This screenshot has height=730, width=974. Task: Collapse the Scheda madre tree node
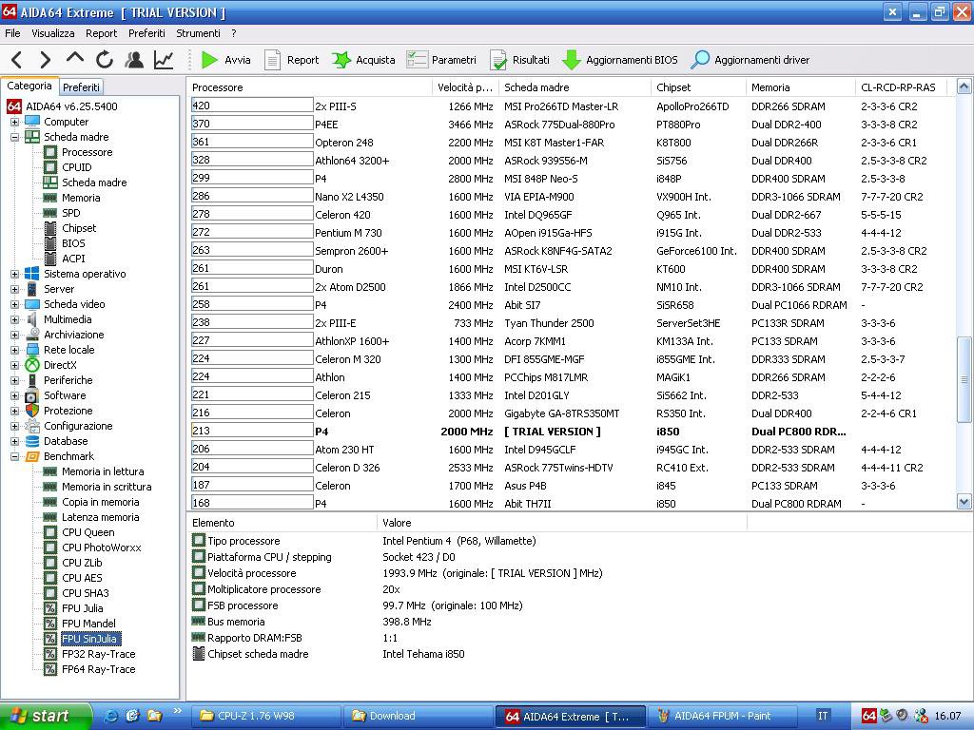[14, 137]
